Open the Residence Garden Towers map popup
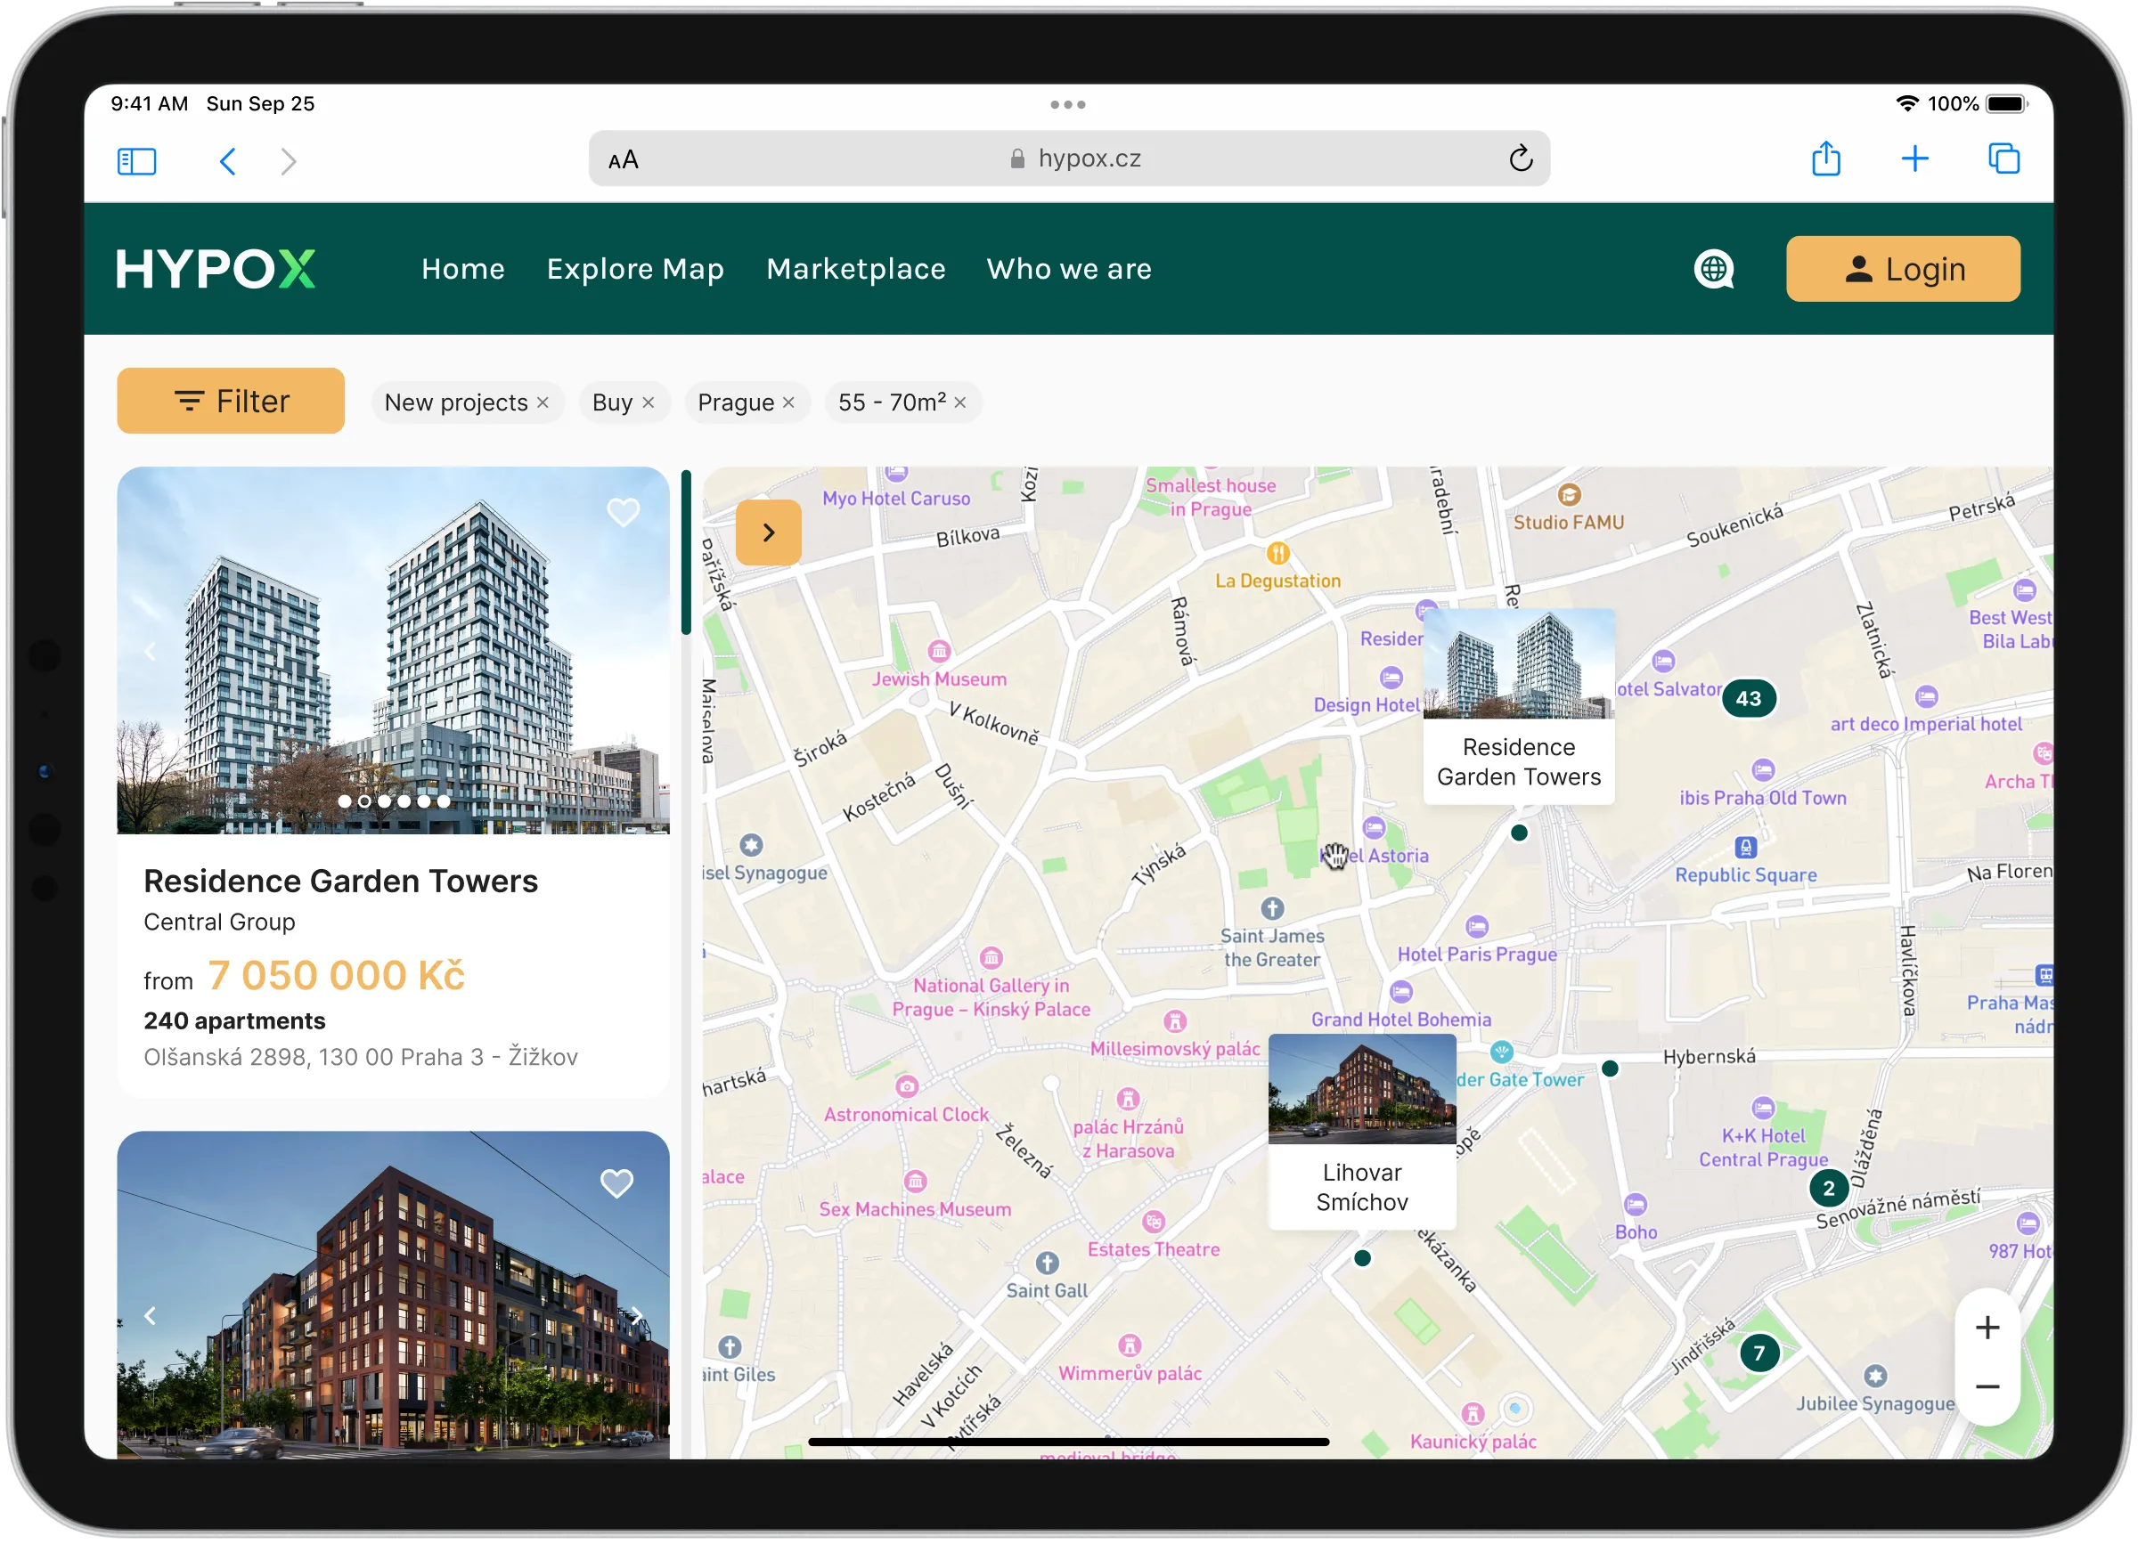 click(1520, 706)
